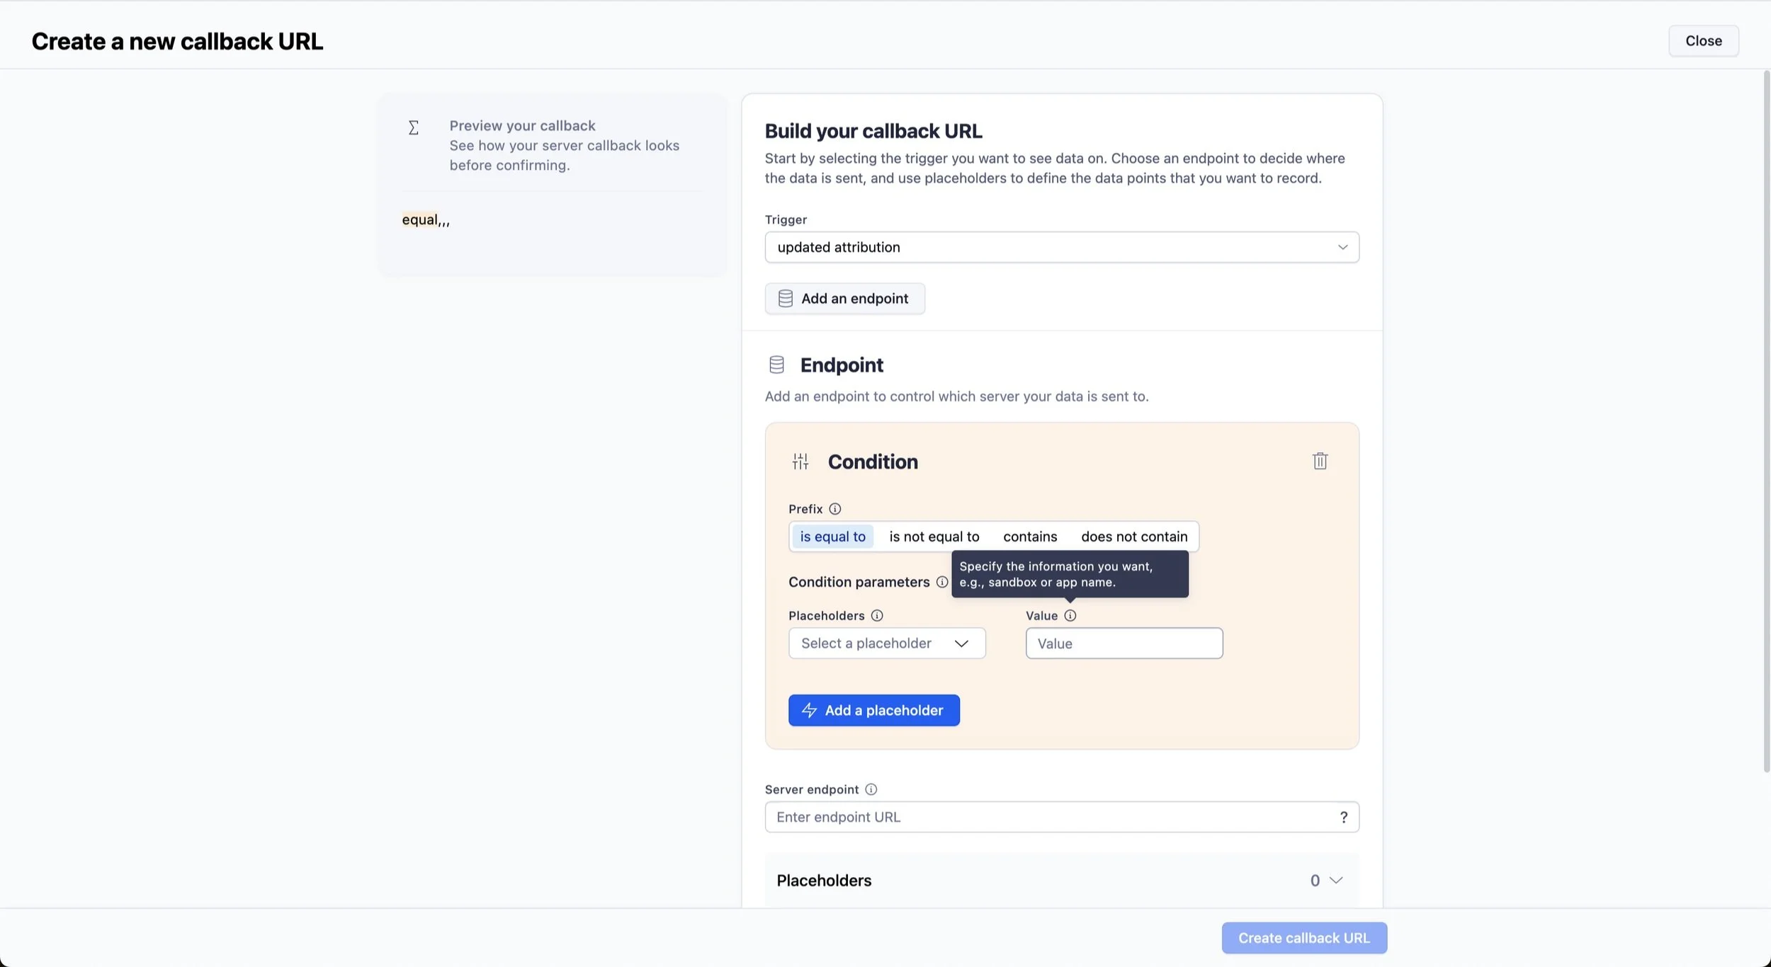
Task: Open the Select a placeholder dropdown
Action: 885,643
